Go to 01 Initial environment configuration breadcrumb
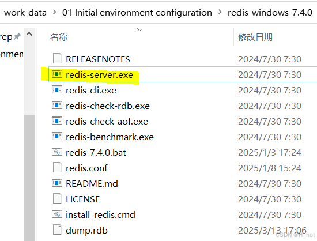 coord(137,13)
